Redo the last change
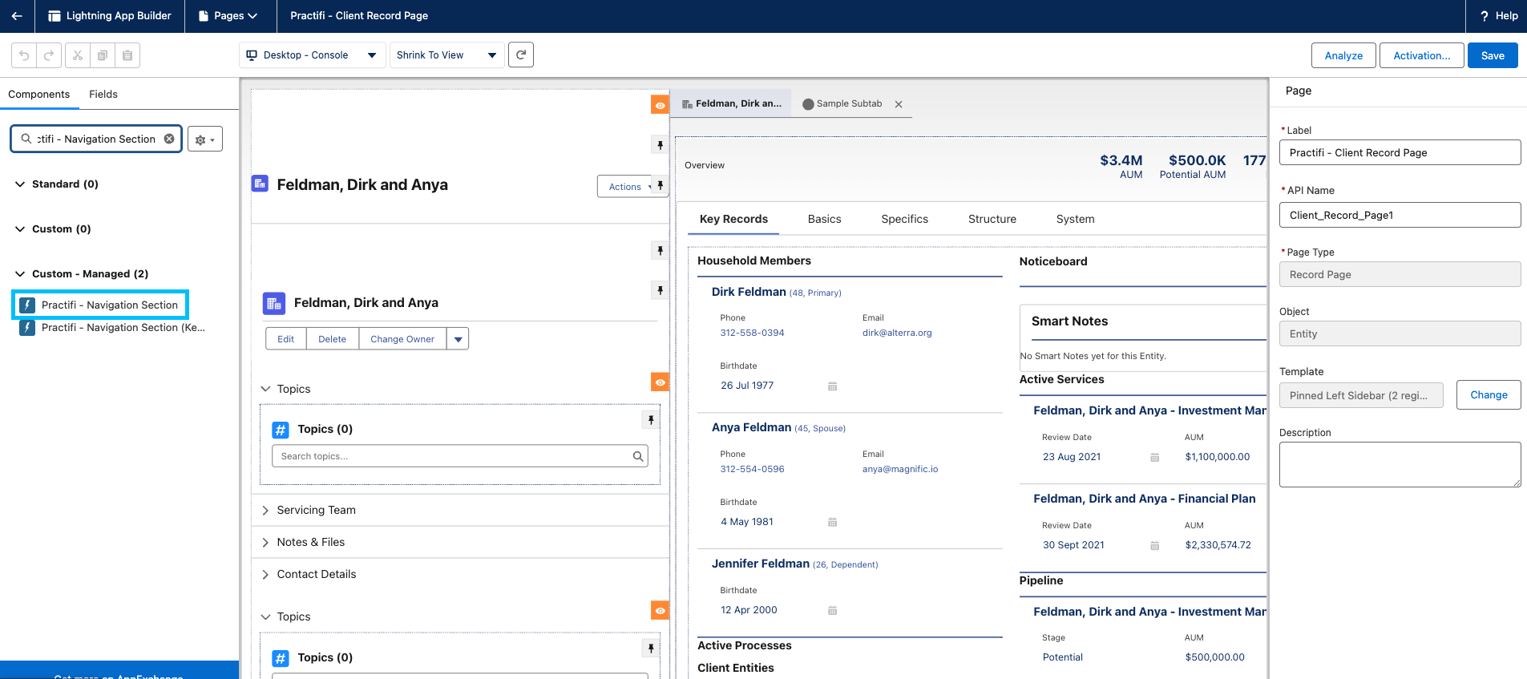The image size is (1527, 679). (48, 55)
